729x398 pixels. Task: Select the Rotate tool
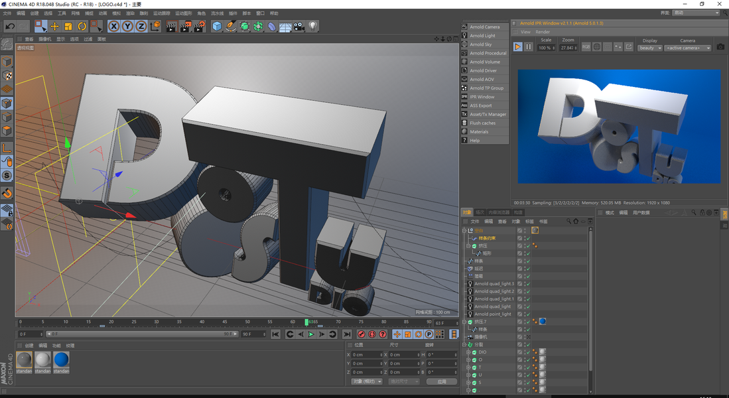82,27
